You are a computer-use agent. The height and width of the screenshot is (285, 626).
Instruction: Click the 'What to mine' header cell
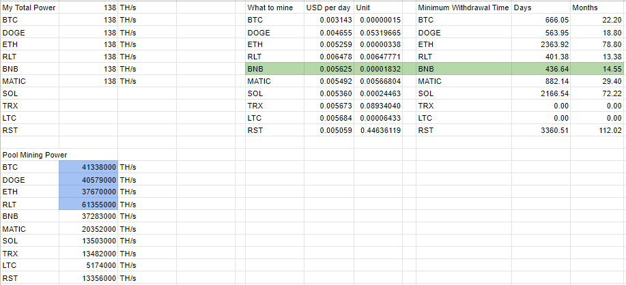click(x=274, y=7)
